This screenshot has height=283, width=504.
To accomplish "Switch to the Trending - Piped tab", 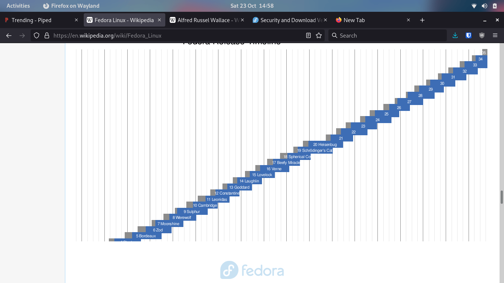I will [x=41, y=20].
